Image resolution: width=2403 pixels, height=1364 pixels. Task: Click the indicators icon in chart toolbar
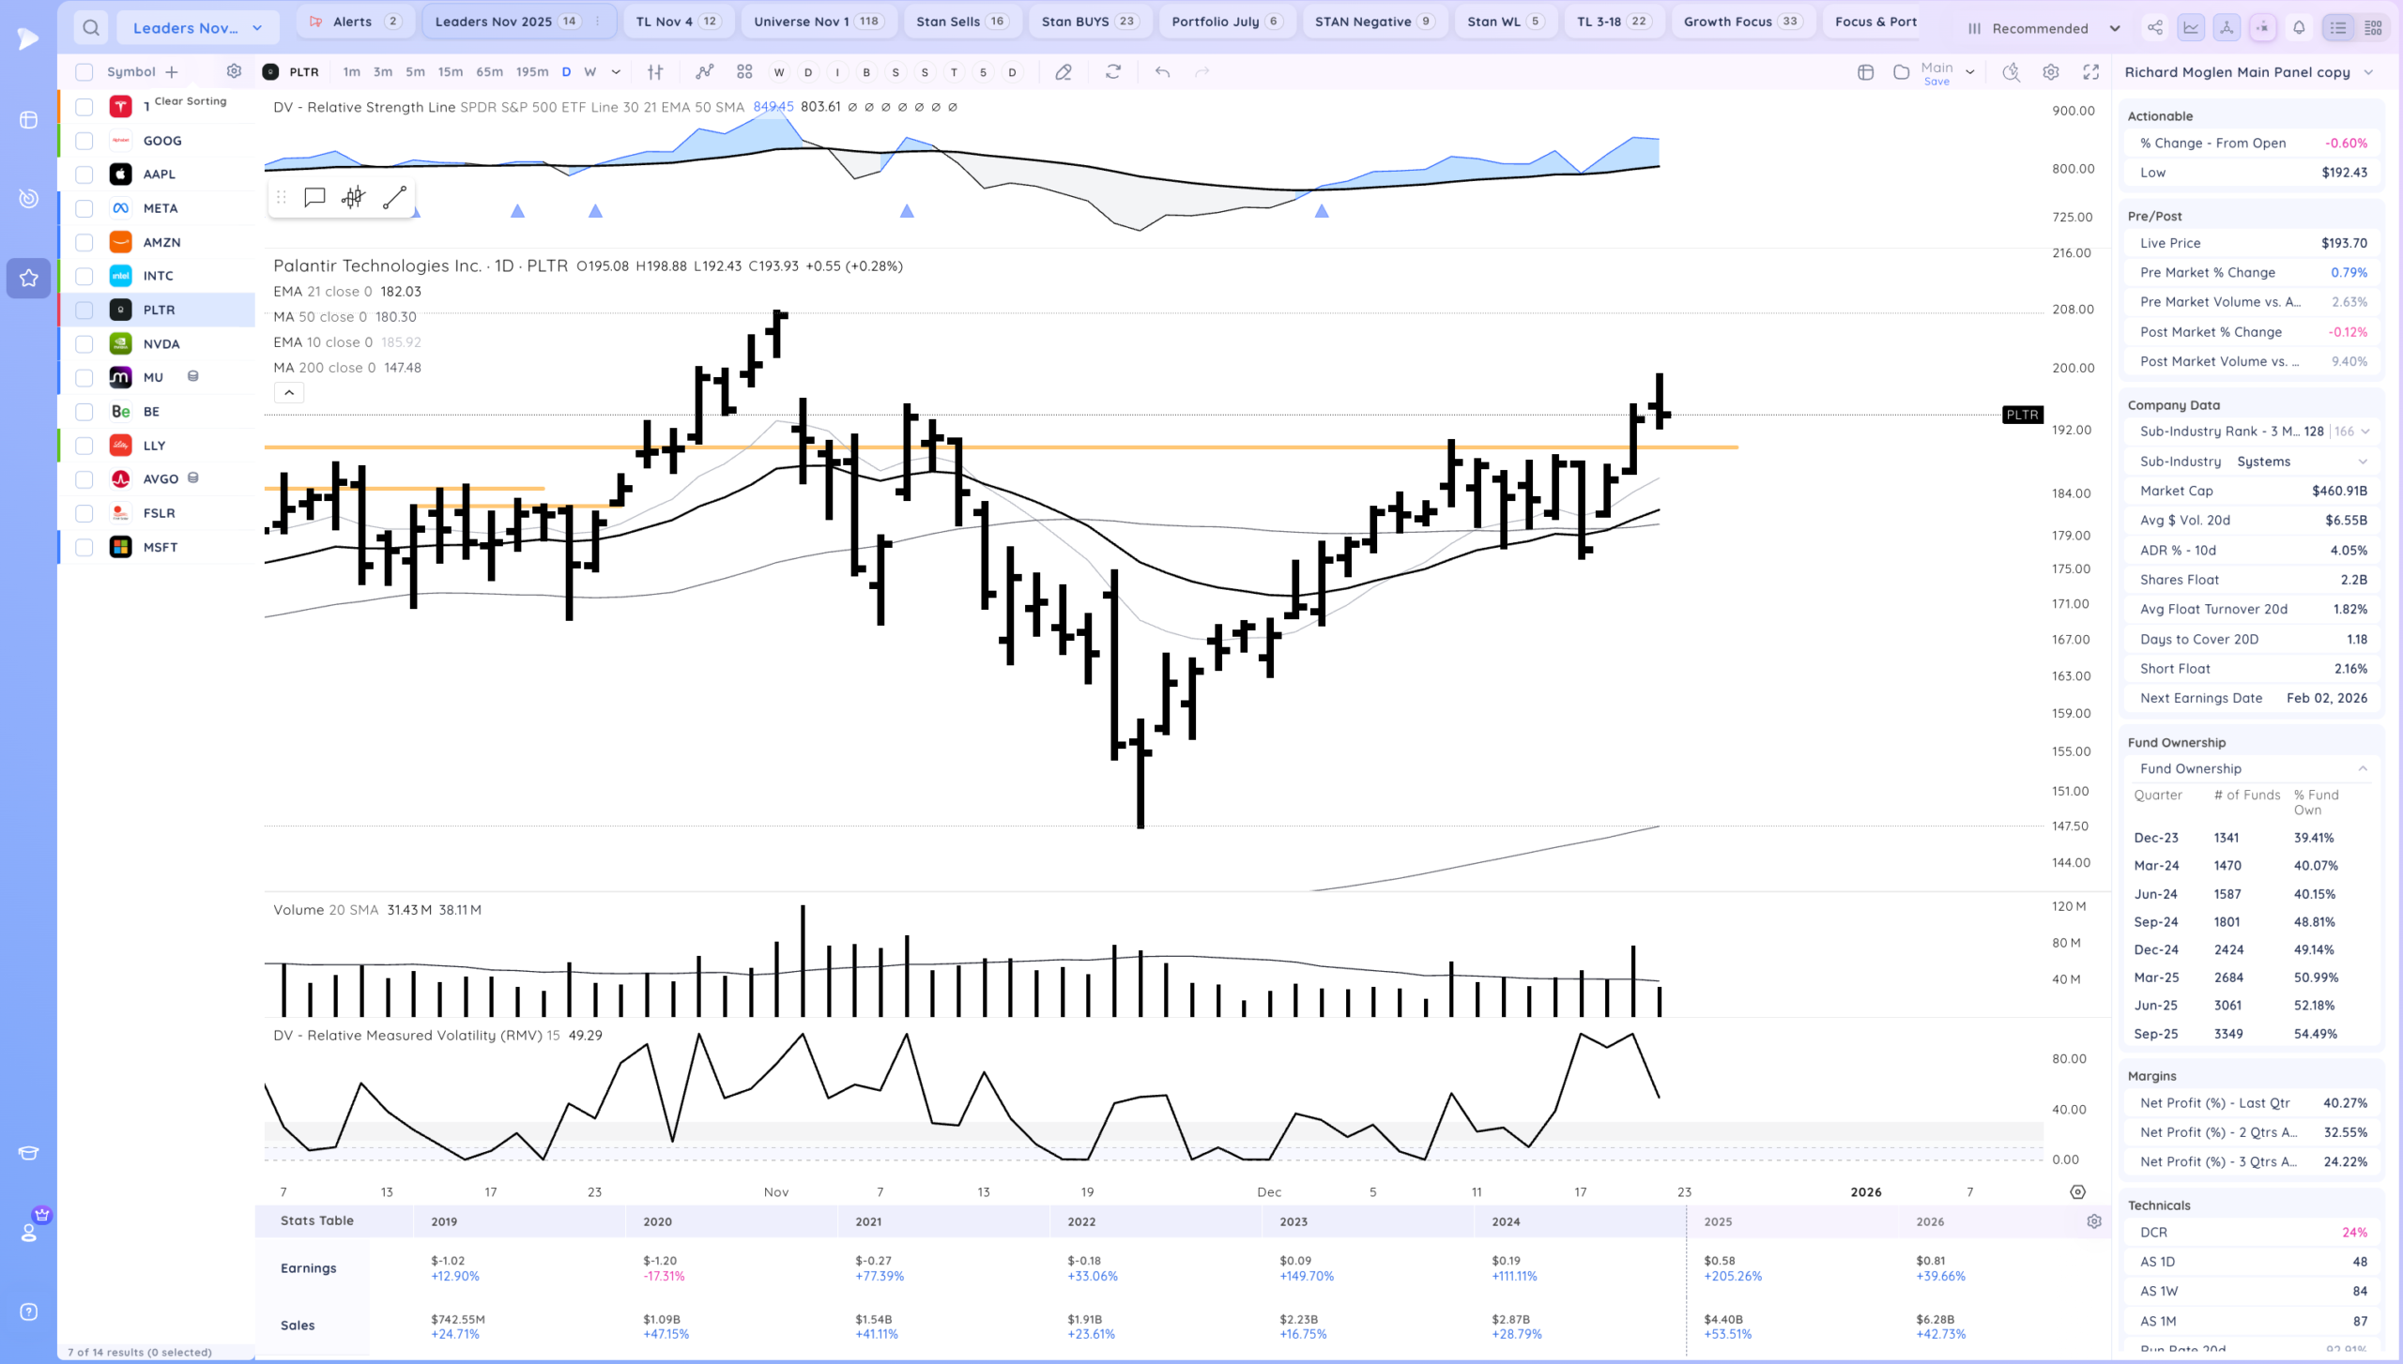pyautogui.click(x=704, y=72)
